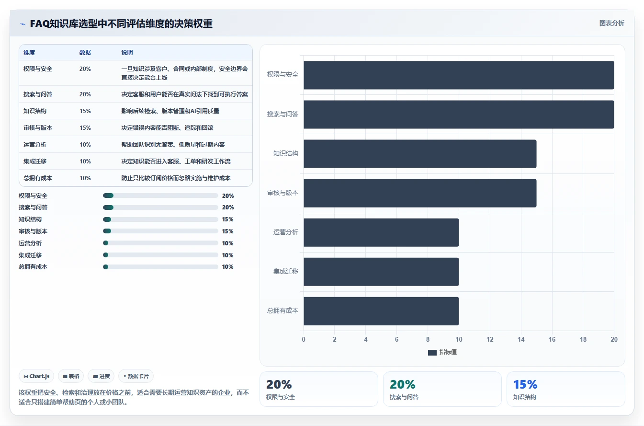The image size is (644, 426).
Task: Click the 搜索与问答 chart axis label
Action: pos(282,114)
